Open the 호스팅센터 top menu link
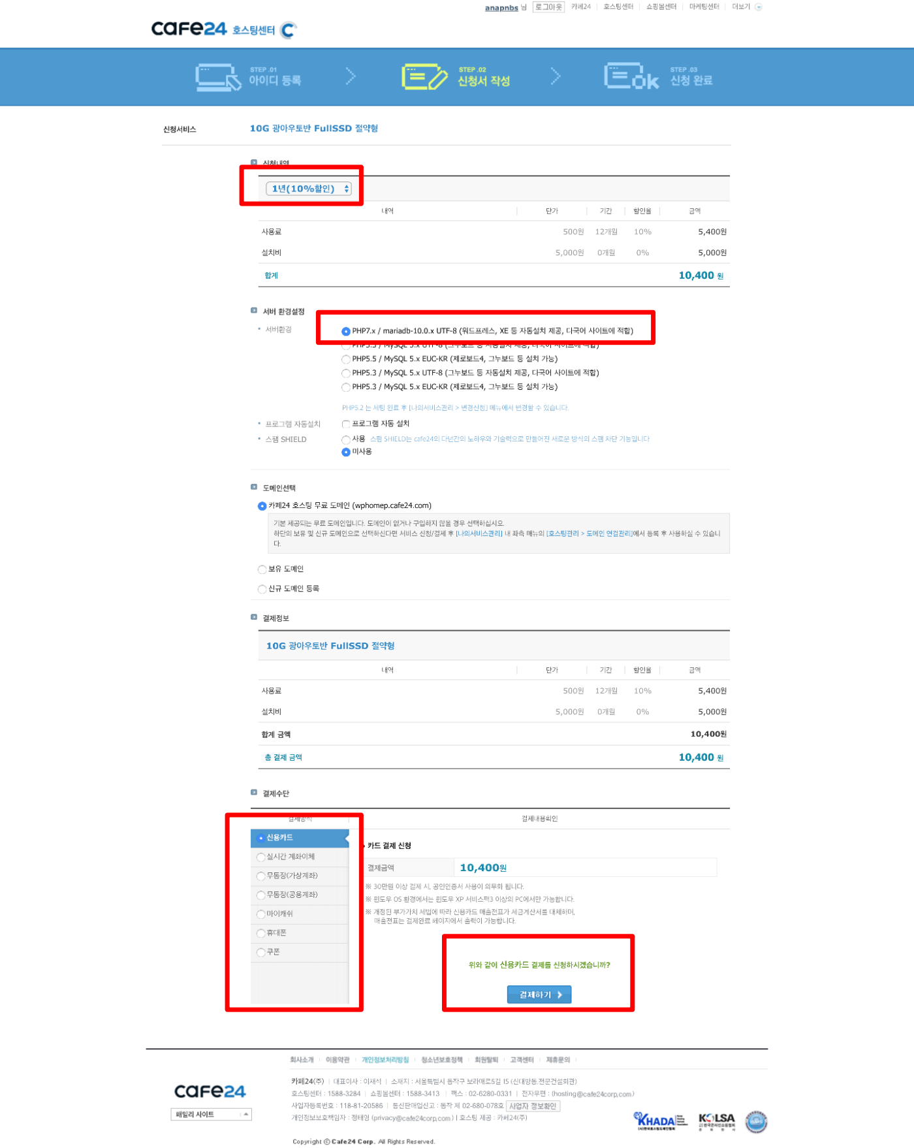 pyautogui.click(x=618, y=7)
